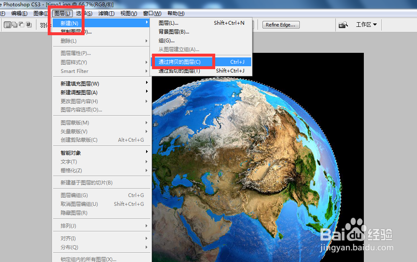This screenshot has width=417, height=262.
Task: Expand the 对齐(I) submenu
Action: pyautogui.click(x=101, y=238)
